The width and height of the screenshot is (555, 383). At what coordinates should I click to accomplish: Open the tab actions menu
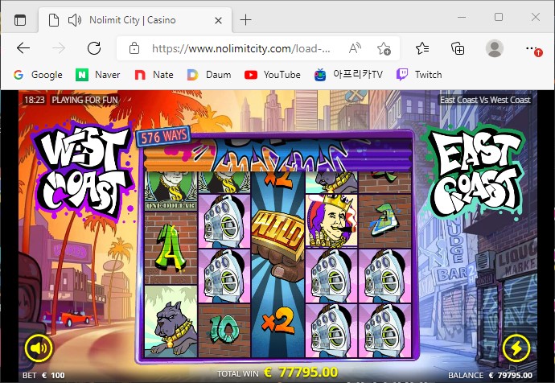pyautogui.click(x=20, y=20)
